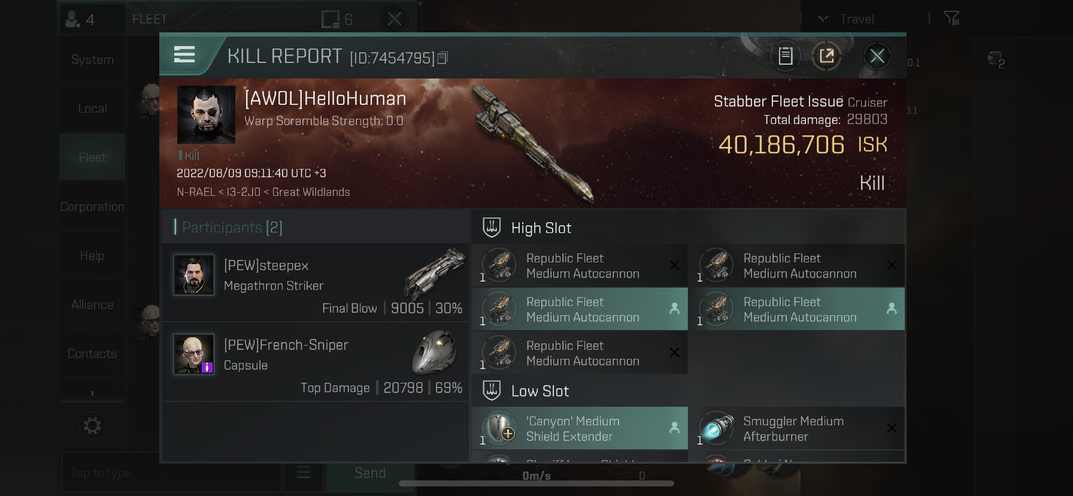
Task: Open the chat filter icon near Travel
Action: (x=951, y=19)
